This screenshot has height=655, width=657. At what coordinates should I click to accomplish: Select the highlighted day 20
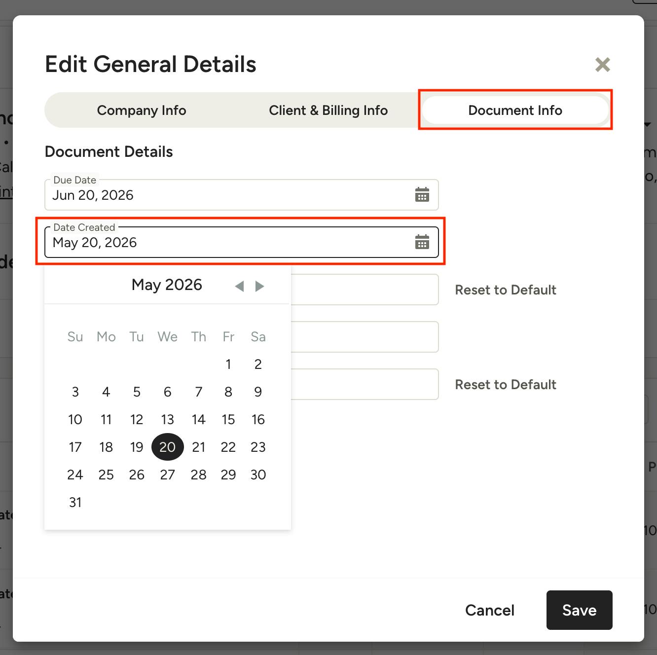click(168, 447)
